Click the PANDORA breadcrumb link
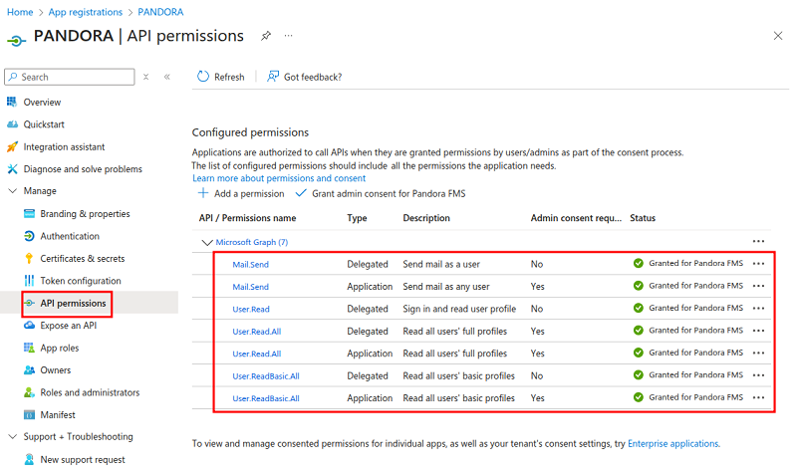 (160, 12)
